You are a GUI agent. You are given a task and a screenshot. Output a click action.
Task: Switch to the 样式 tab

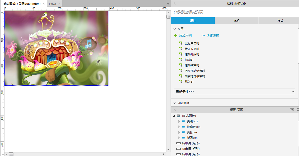pos(280,21)
